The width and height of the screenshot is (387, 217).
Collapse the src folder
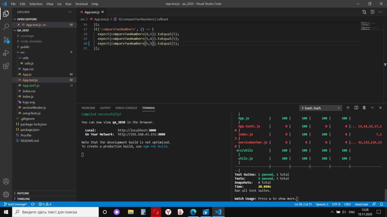tap(44, 52)
